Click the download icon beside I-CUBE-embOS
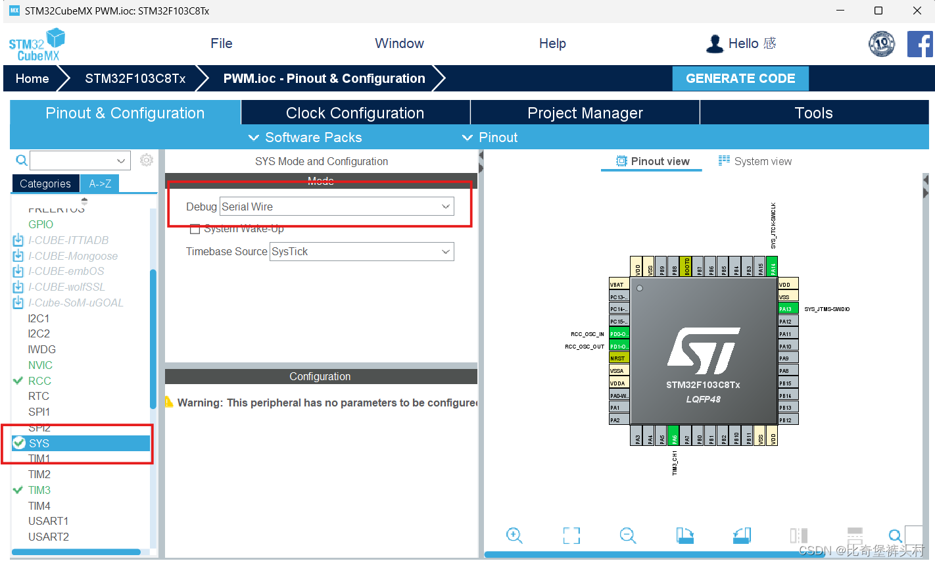The height and width of the screenshot is (563, 935). tap(18, 271)
